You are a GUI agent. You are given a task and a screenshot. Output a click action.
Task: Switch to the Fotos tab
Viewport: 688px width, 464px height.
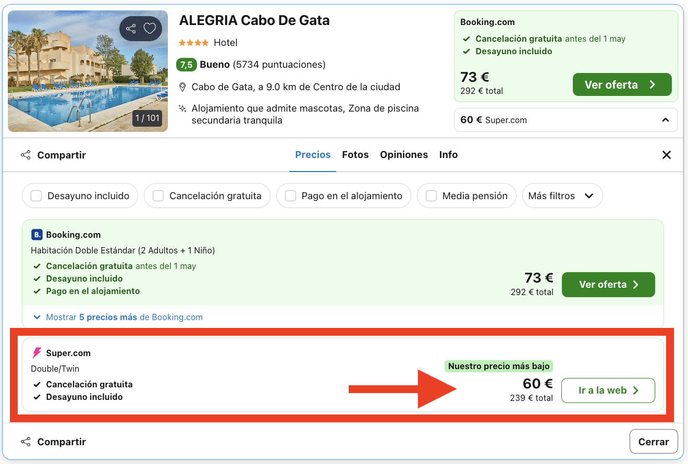point(355,155)
